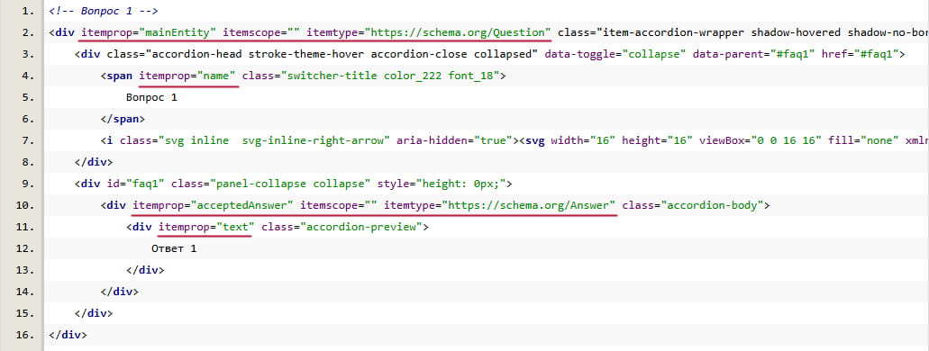Screen dimensions: 929x351
Task: Click itemprop="name" on the span tag
Action: pos(187,76)
